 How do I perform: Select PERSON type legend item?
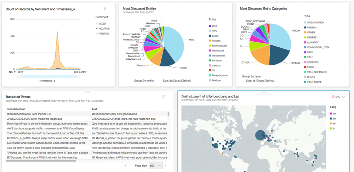[x=310, y=28]
